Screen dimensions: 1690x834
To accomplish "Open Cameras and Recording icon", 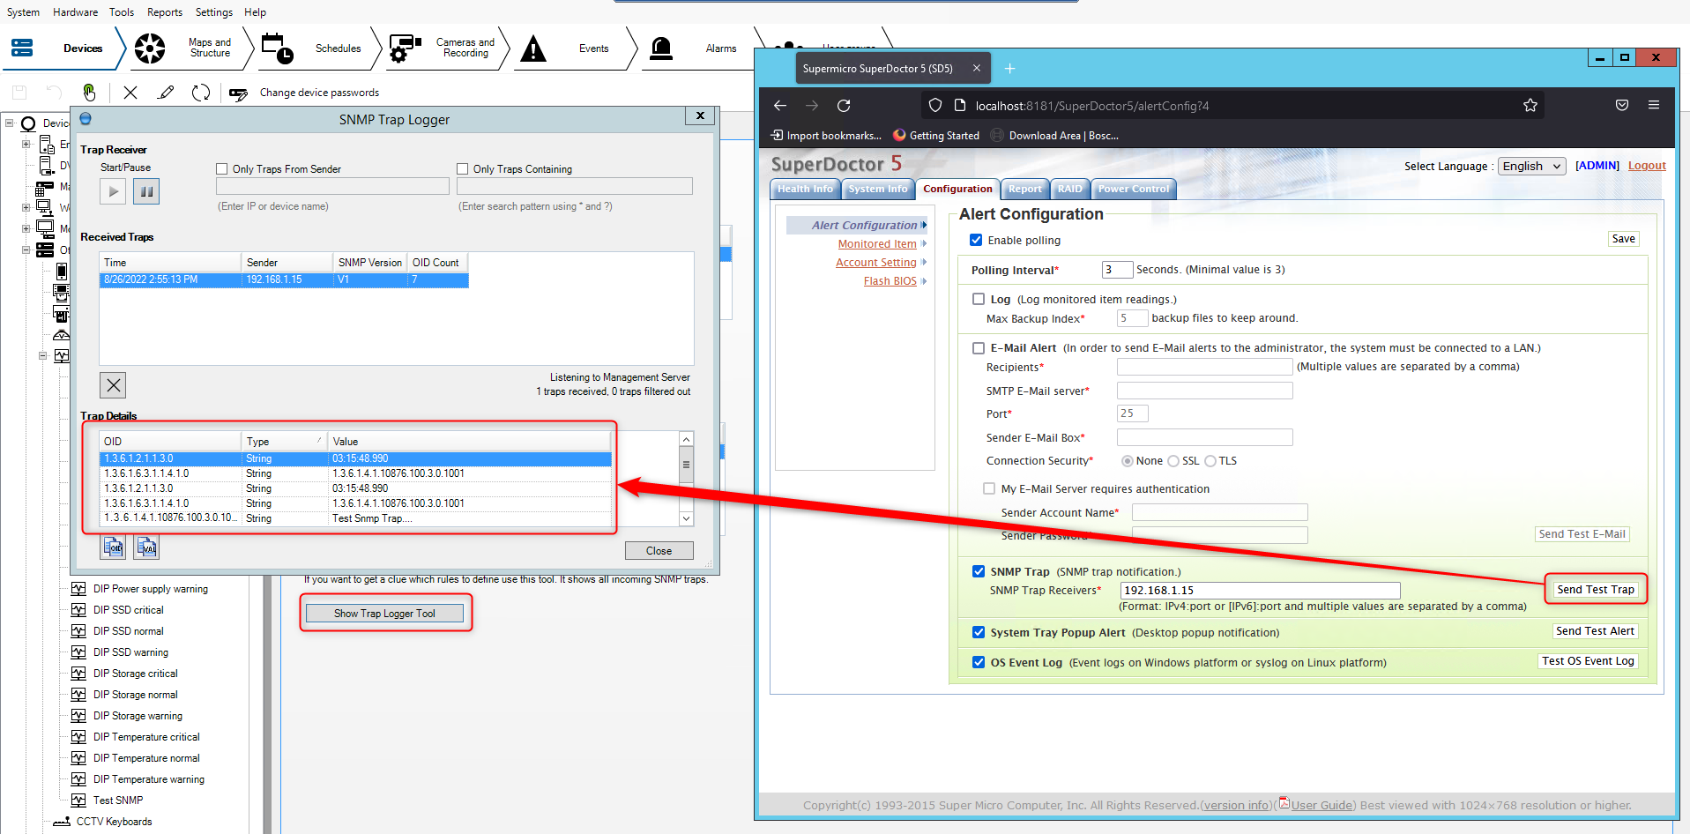I will pyautogui.click(x=406, y=48).
